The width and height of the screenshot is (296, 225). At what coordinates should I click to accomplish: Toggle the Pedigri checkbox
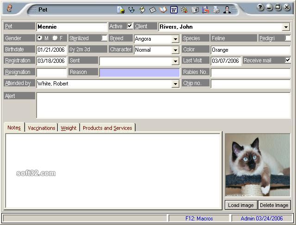click(288, 38)
